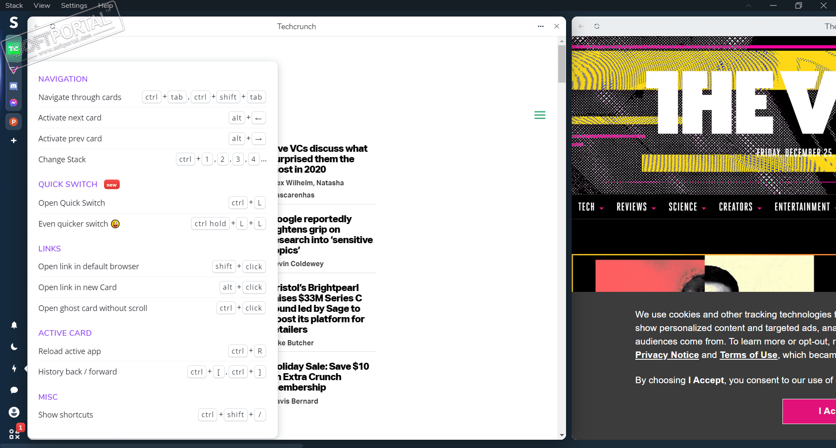
Task: Click the 'Reload active app' shortcut label
Action: (x=70, y=351)
